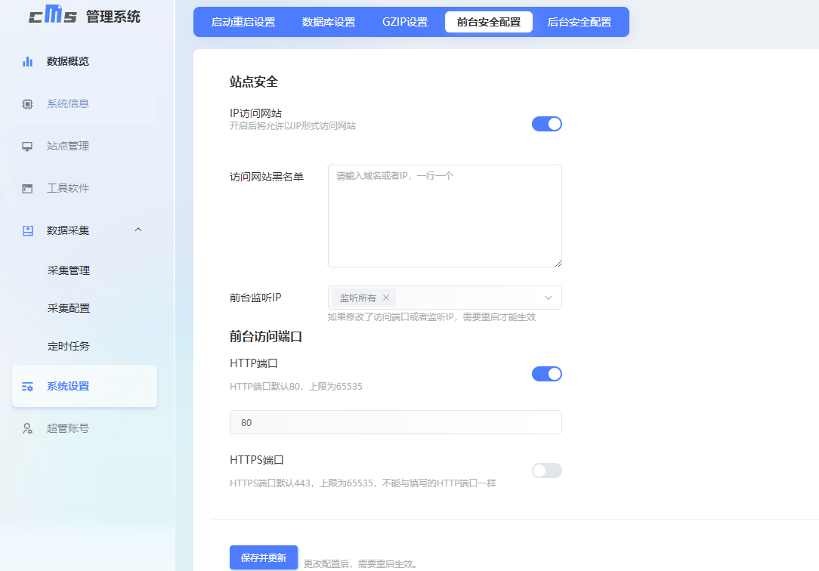Click the 管理系统 title text
This screenshot has width=819, height=571.
(113, 17)
